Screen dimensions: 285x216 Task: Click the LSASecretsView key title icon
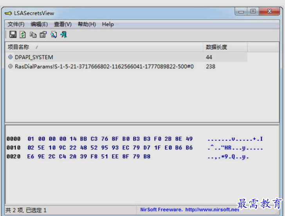[8, 13]
